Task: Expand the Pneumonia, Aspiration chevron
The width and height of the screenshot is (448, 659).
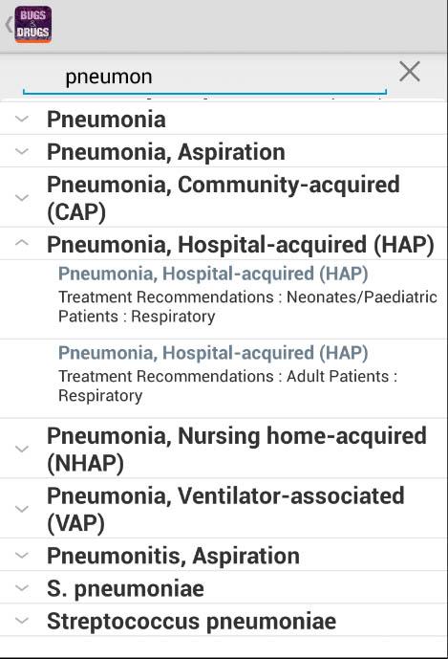Action: [x=22, y=151]
